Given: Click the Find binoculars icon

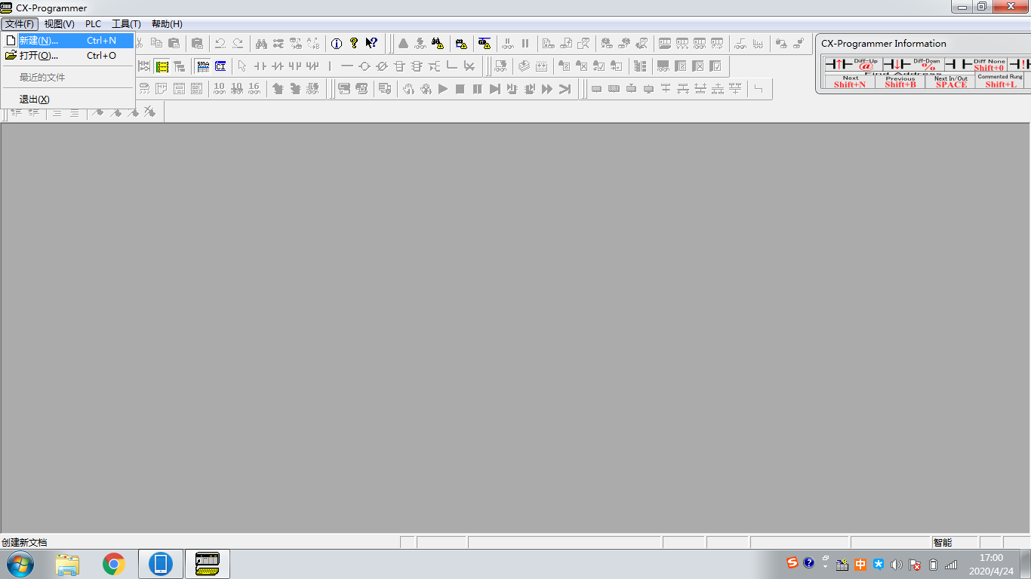Looking at the screenshot, I should (x=261, y=43).
